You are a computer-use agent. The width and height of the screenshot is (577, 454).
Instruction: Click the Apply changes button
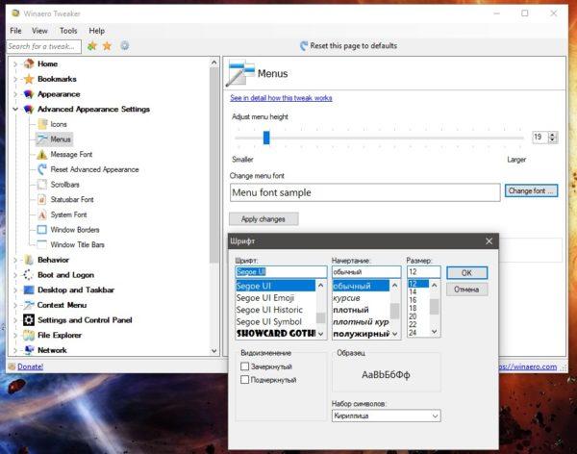coord(263,219)
